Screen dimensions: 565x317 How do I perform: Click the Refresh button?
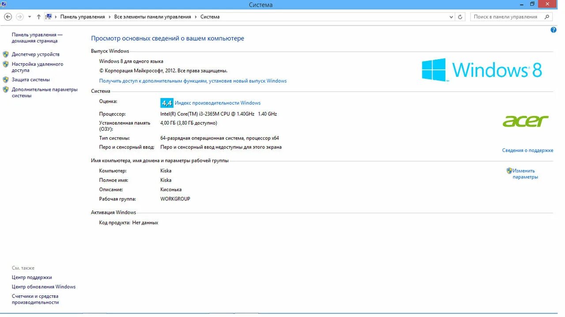pyautogui.click(x=460, y=17)
